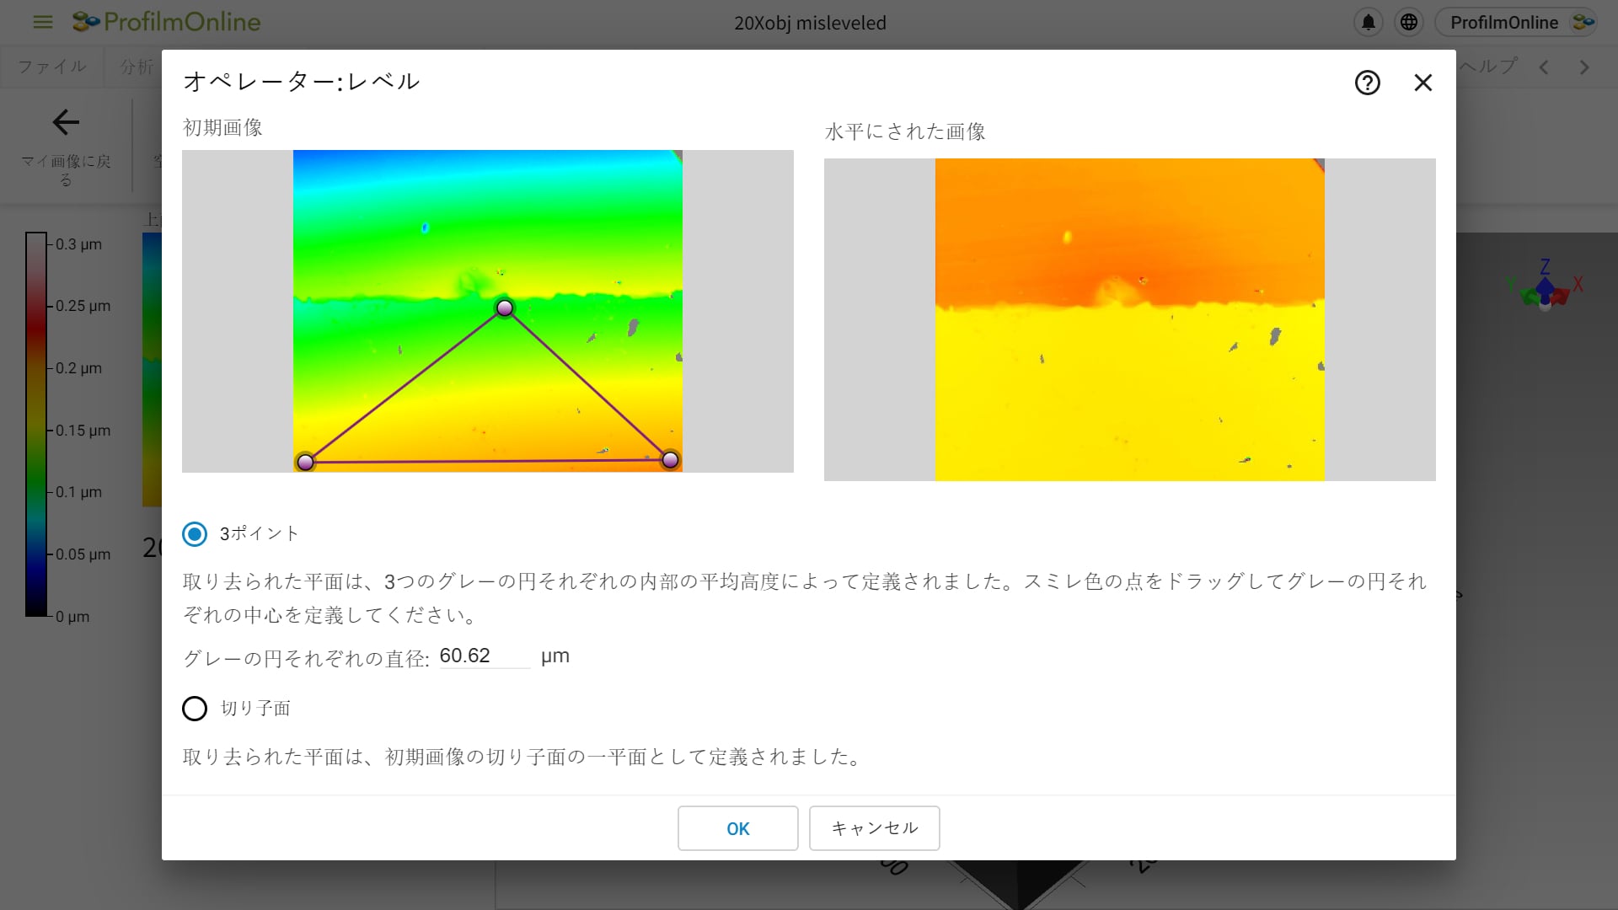This screenshot has height=910, width=1618.
Task: Open the dialog help question mark icon
Action: click(1367, 83)
